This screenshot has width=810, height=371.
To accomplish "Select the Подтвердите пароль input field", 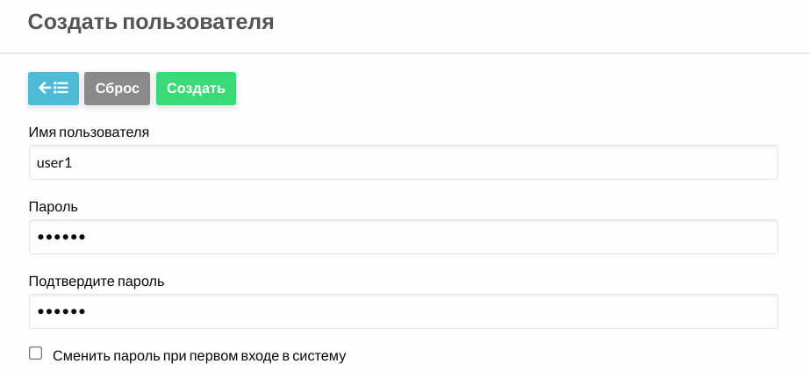I will pyautogui.click(x=403, y=311).
